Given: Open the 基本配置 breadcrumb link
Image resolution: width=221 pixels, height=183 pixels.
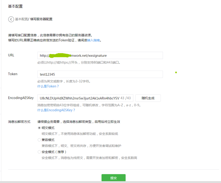Looking at the screenshot, I should [x=21, y=19].
